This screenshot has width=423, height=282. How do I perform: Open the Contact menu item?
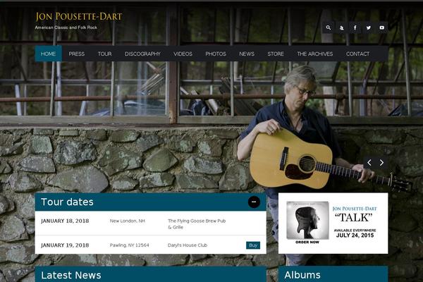(x=358, y=54)
